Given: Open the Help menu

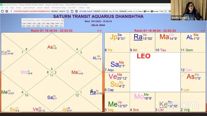Looking at the screenshot, I should [x=88, y=8].
